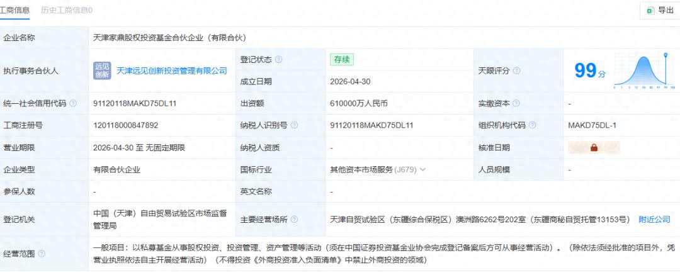
Task: Click the 存续 status tag
Action: pos(342,59)
